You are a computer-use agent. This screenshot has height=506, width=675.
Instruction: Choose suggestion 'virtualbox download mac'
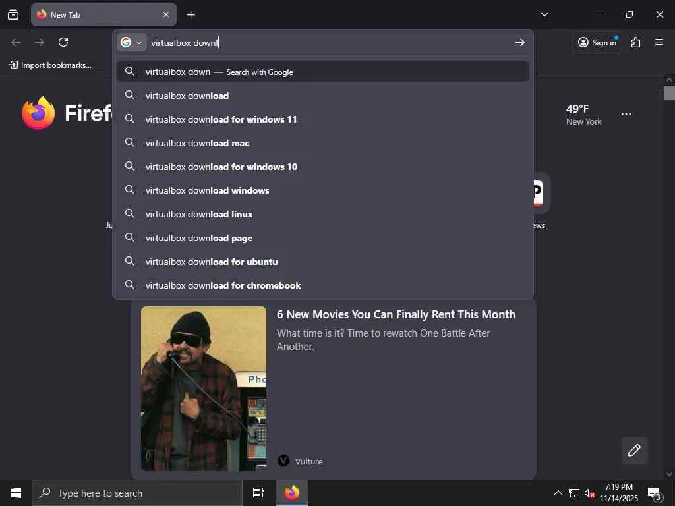pyautogui.click(x=323, y=143)
